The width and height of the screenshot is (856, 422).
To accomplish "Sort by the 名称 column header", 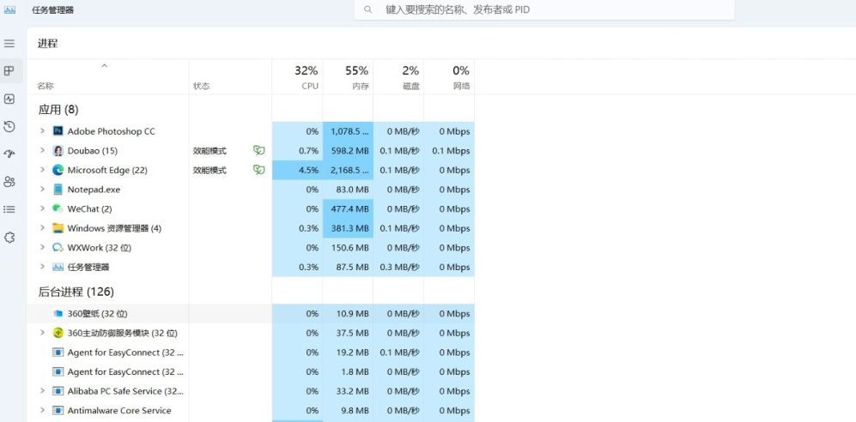I will pos(107,77).
